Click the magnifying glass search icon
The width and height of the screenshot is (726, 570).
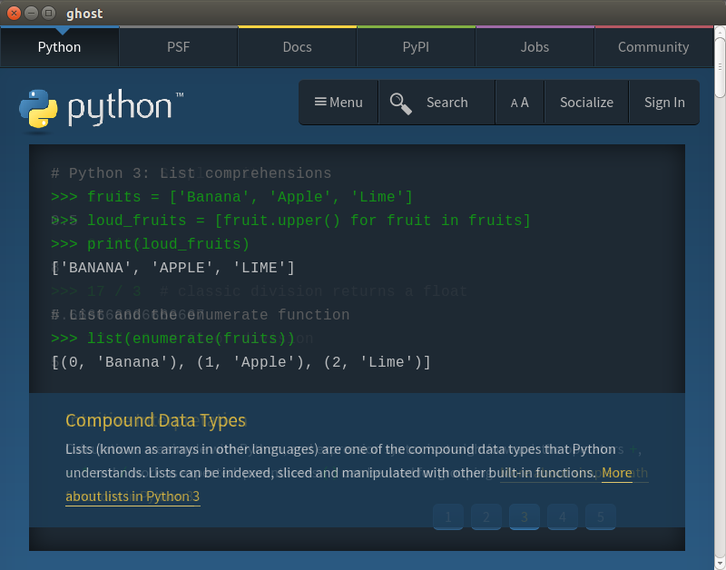tap(400, 103)
